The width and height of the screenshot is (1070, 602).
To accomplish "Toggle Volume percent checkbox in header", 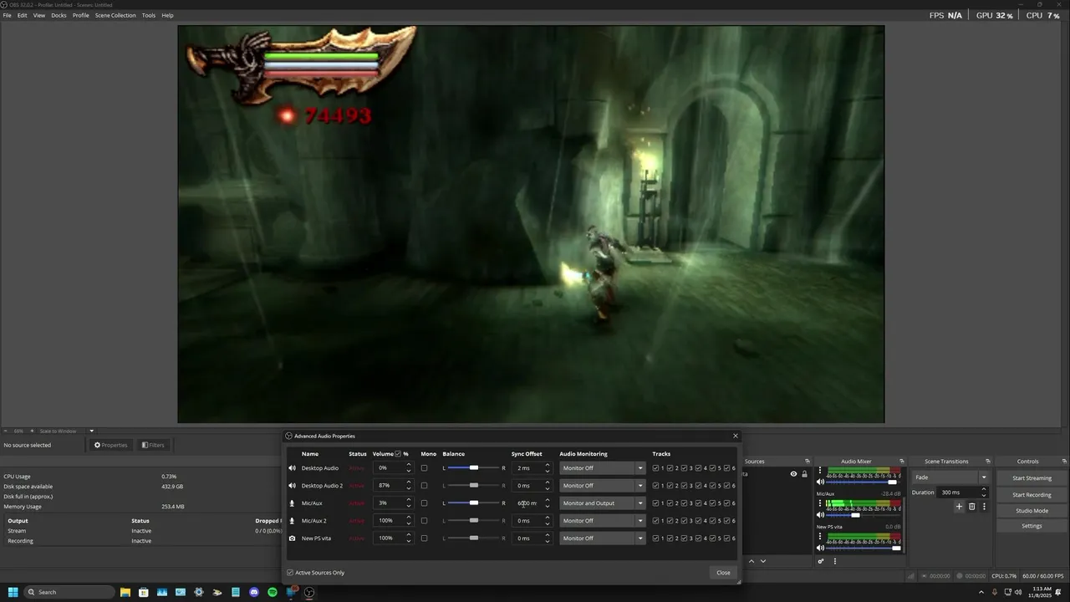I will coord(398,454).
